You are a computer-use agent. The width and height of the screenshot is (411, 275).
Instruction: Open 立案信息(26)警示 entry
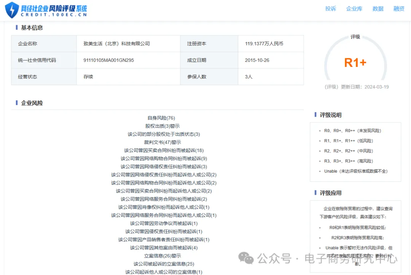(x=162, y=256)
